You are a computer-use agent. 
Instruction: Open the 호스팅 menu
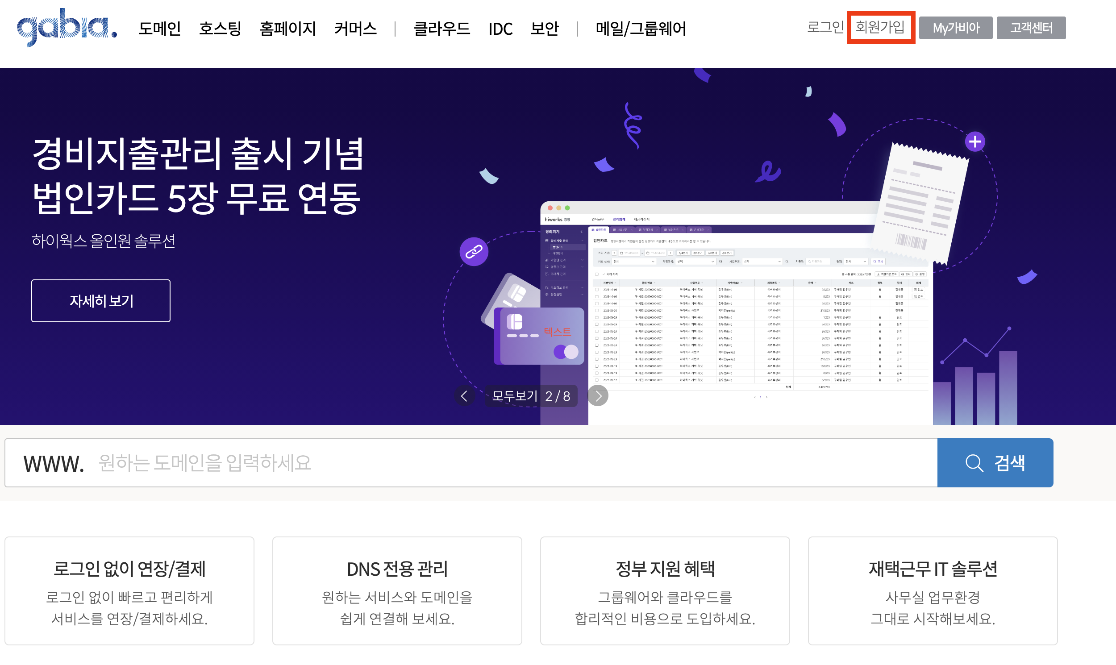pos(220,29)
